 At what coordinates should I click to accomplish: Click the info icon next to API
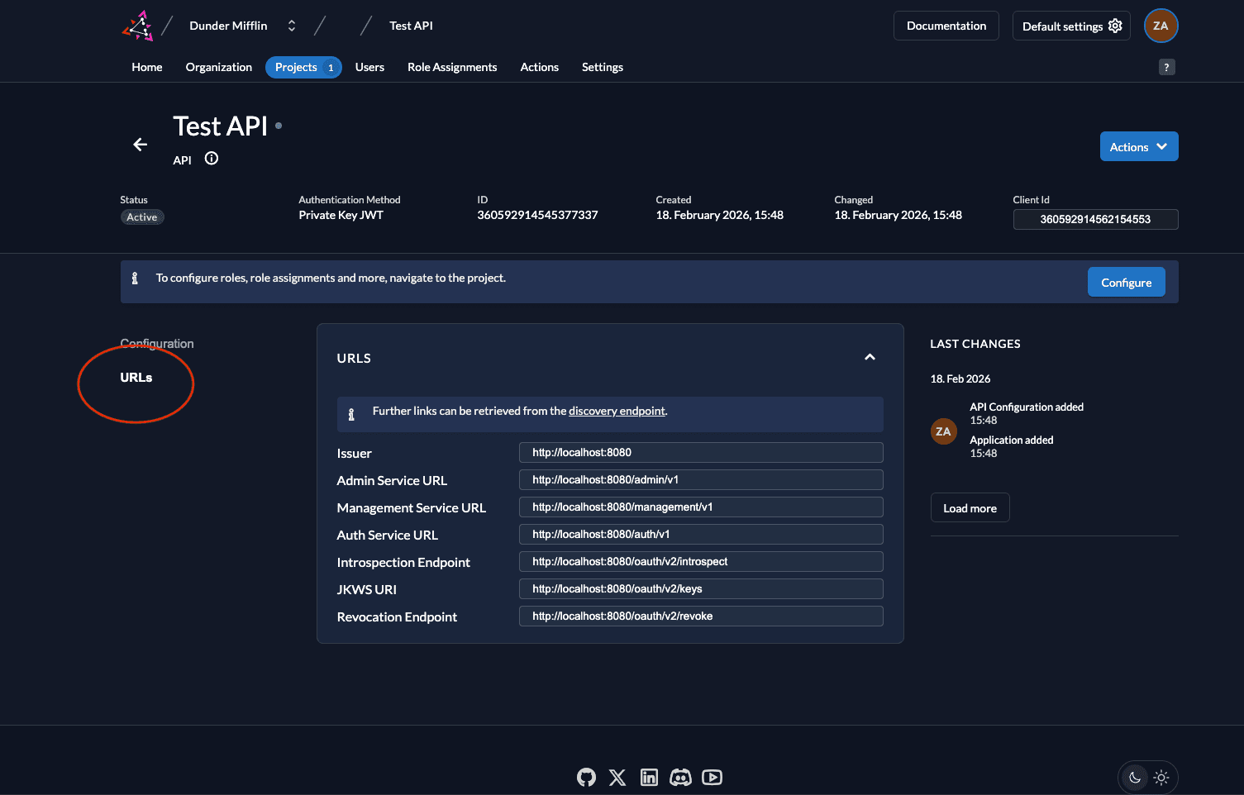[x=212, y=159]
